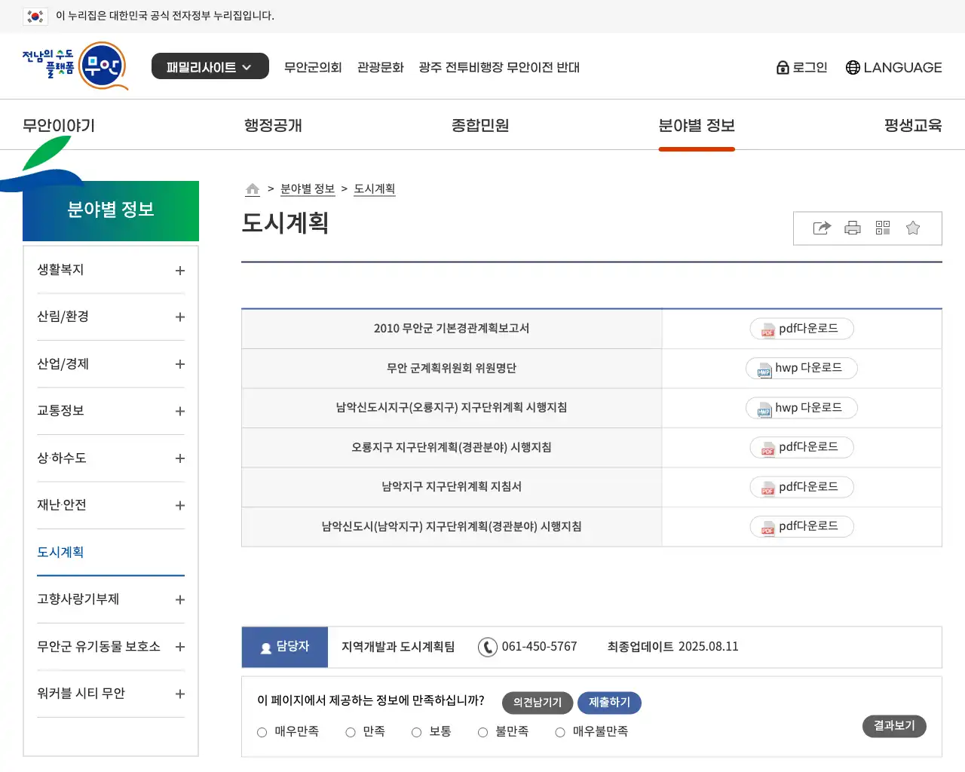The width and height of the screenshot is (965, 772).
Task: Open the 평생교육 main menu
Action: (x=912, y=125)
